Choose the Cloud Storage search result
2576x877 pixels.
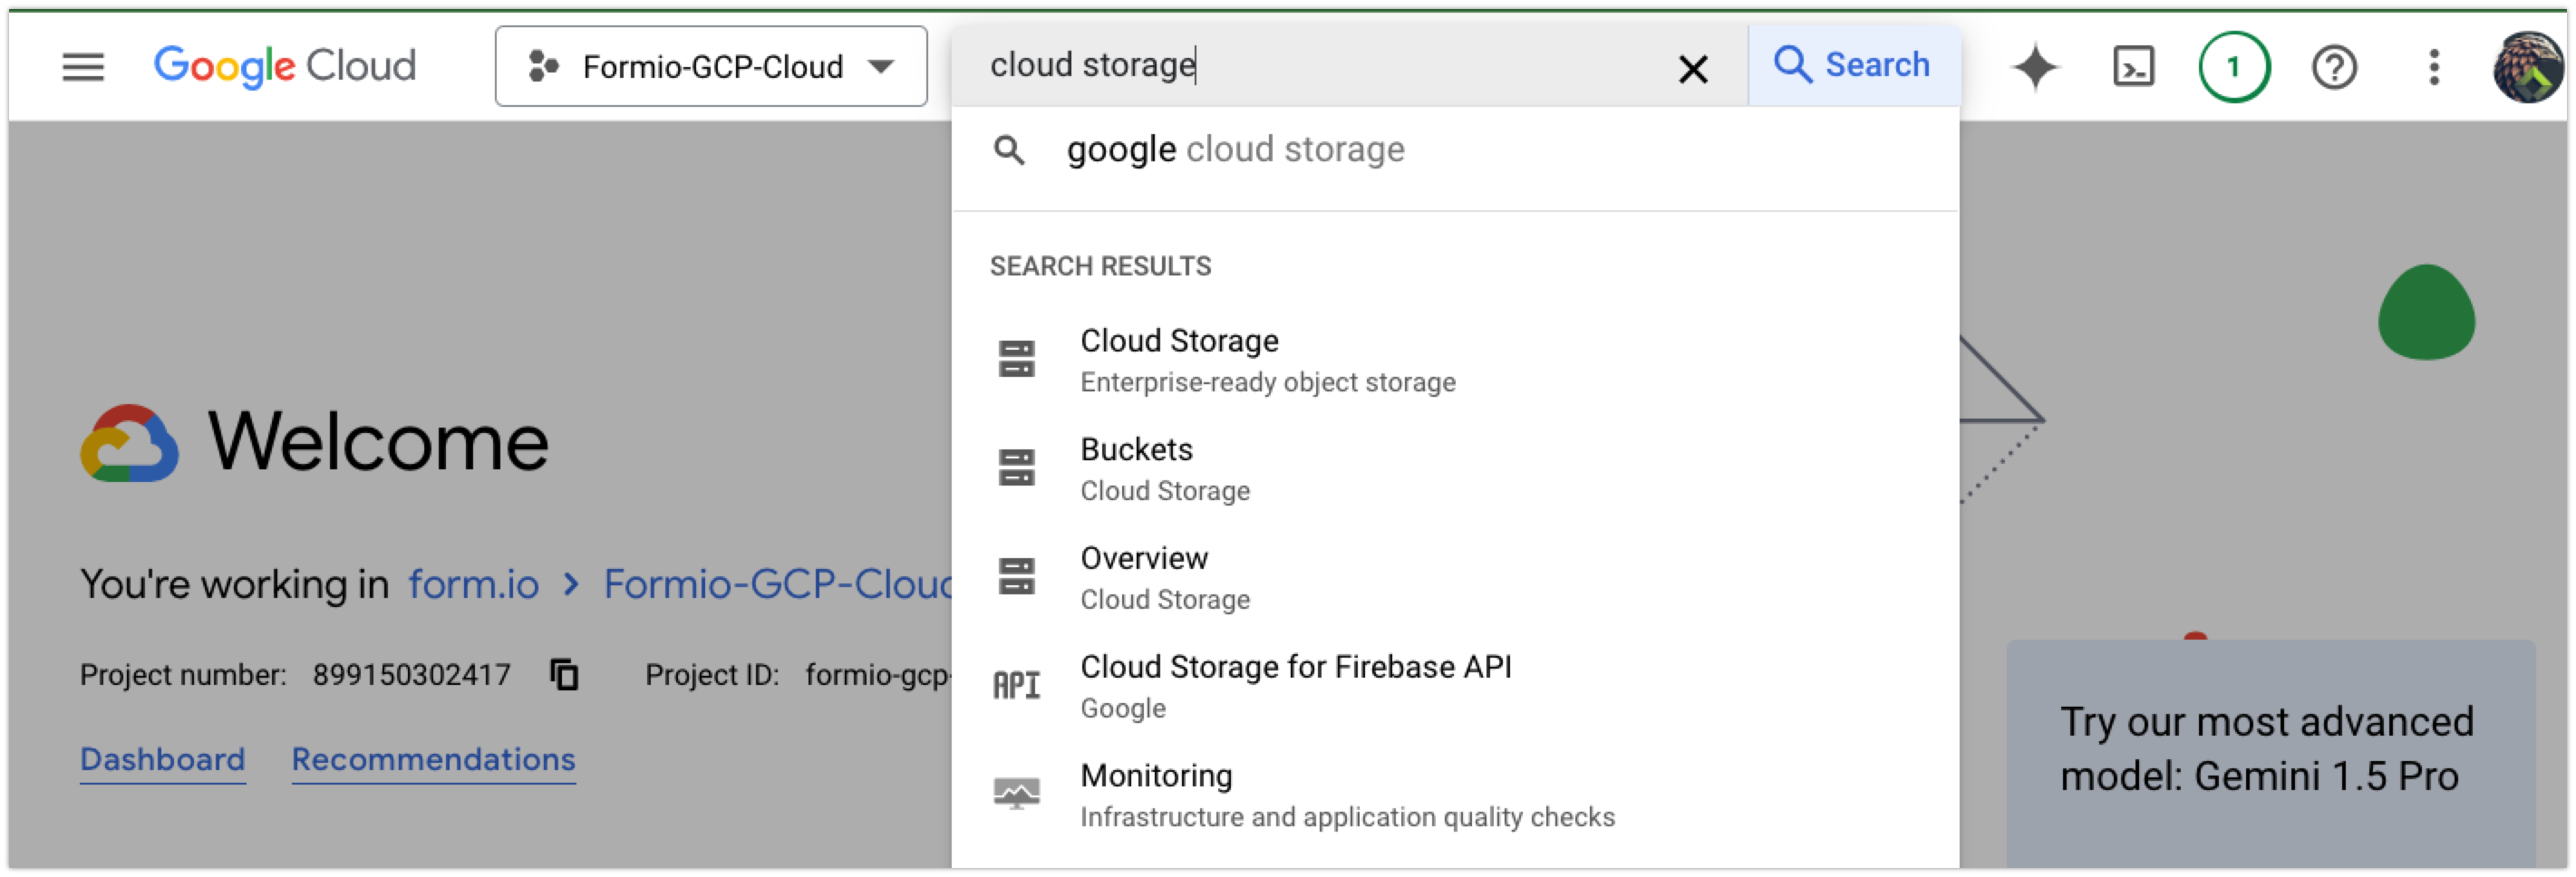click(x=1455, y=360)
